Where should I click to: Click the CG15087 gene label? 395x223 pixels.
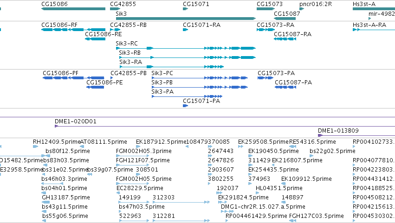(x=287, y=13)
